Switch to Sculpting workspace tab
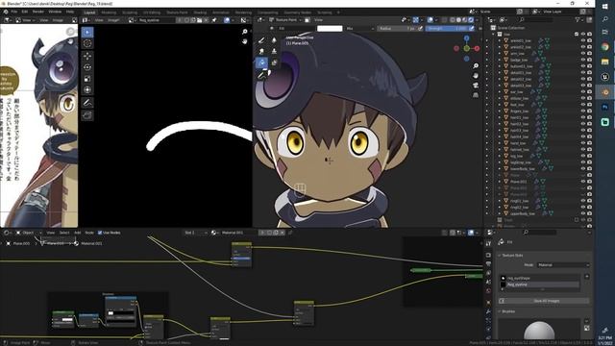The width and height of the screenshot is (615, 346). pyautogui.click(x=130, y=12)
